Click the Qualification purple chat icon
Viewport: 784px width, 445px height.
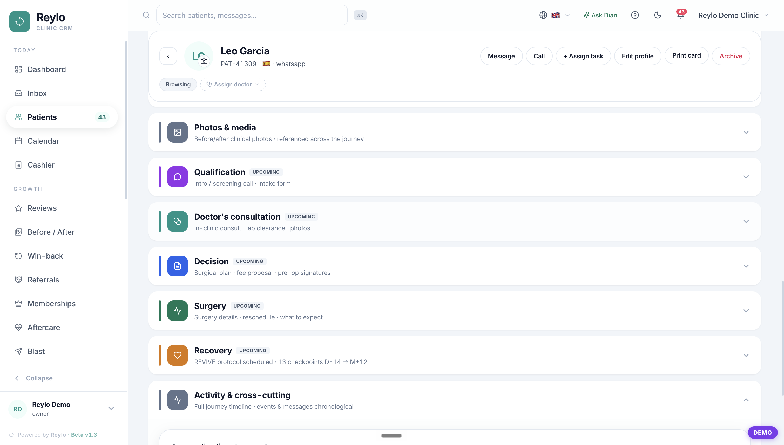(x=177, y=177)
